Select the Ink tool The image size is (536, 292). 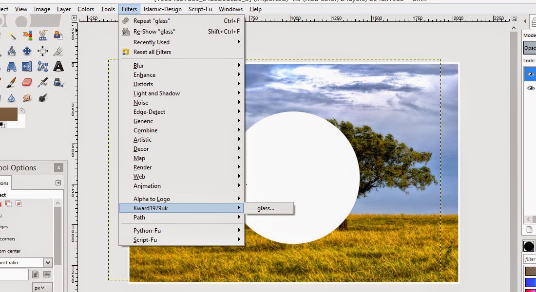58,82
